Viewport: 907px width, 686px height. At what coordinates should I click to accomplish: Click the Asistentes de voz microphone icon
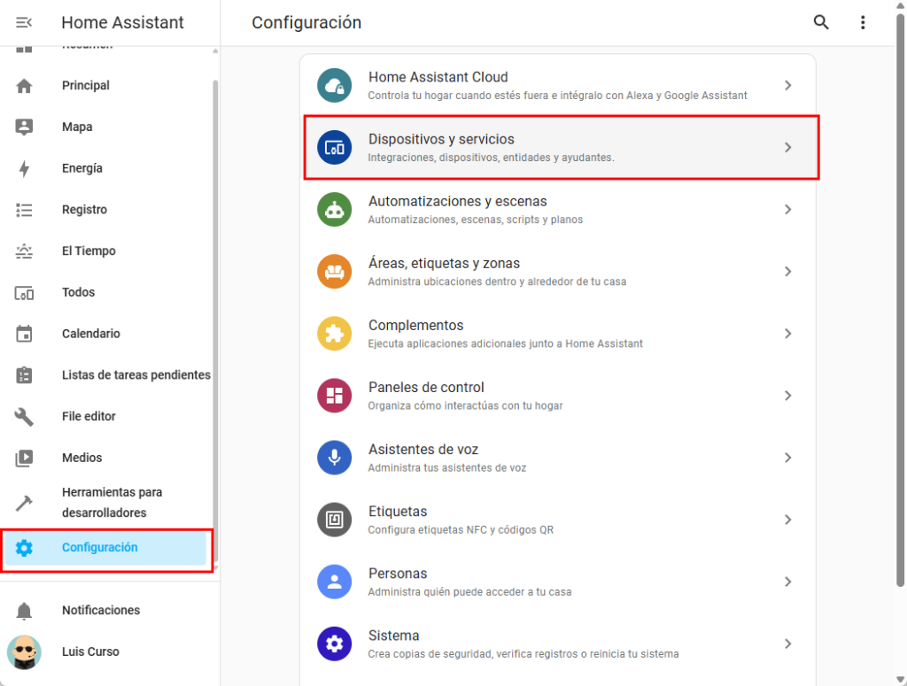[x=335, y=458]
